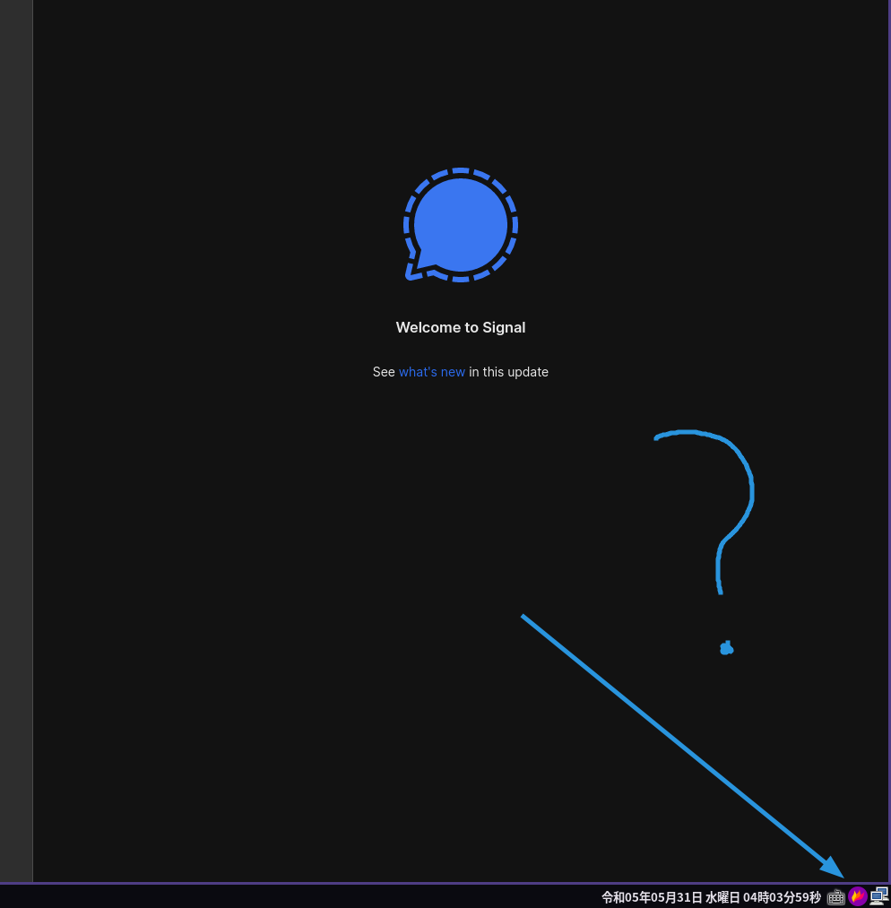891x908 pixels.
Task: Click the "in this update" text
Action: click(x=507, y=371)
